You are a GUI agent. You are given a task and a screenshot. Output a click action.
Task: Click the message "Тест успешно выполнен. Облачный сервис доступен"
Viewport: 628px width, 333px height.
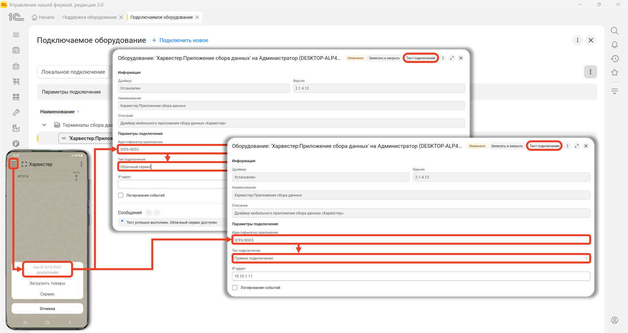tap(172, 223)
